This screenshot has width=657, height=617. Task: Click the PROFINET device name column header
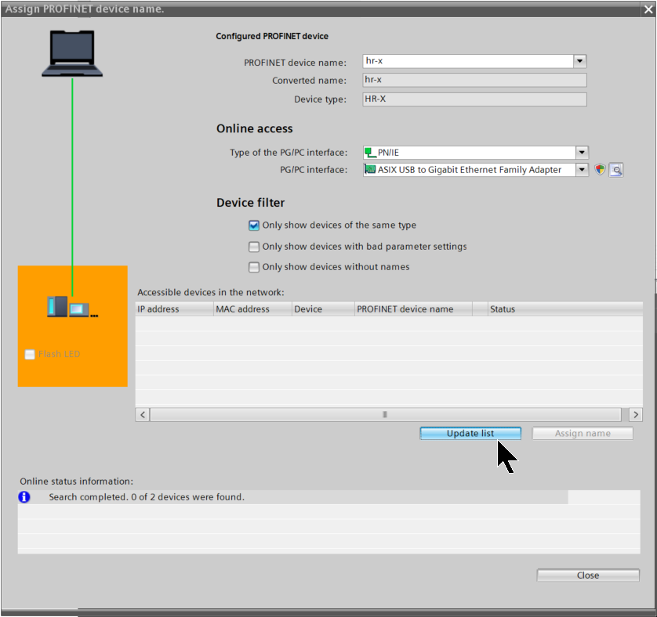[413, 309]
